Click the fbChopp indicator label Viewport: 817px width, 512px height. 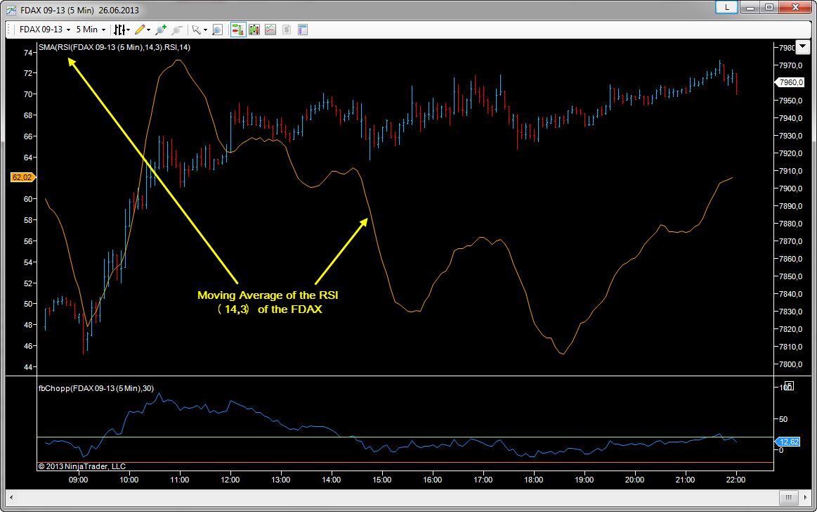[96, 388]
